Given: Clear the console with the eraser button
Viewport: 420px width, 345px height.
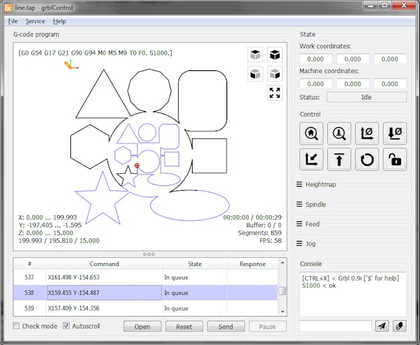Looking at the screenshot, I should point(400,326).
